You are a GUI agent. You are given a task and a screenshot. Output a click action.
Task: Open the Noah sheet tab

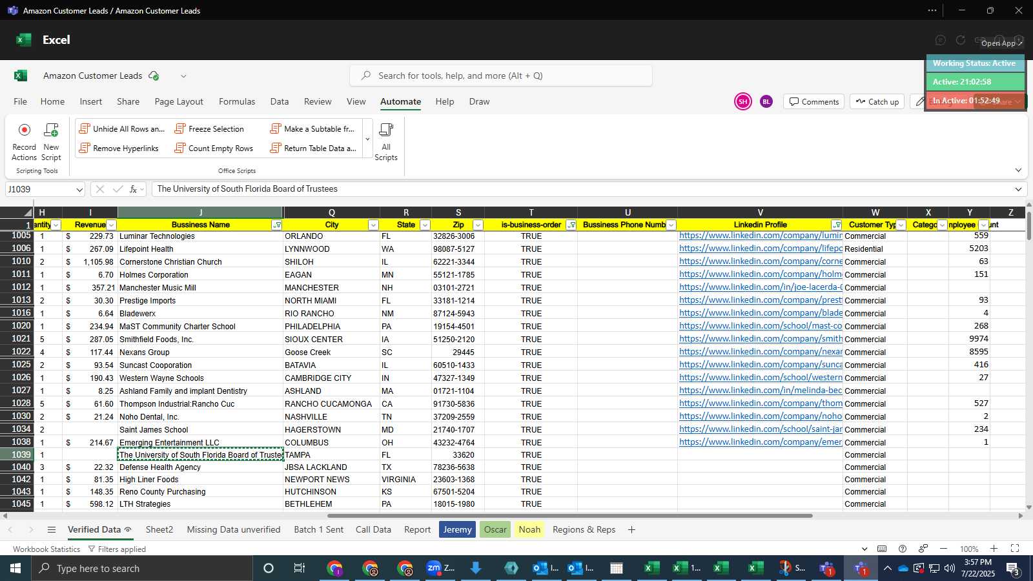(529, 529)
